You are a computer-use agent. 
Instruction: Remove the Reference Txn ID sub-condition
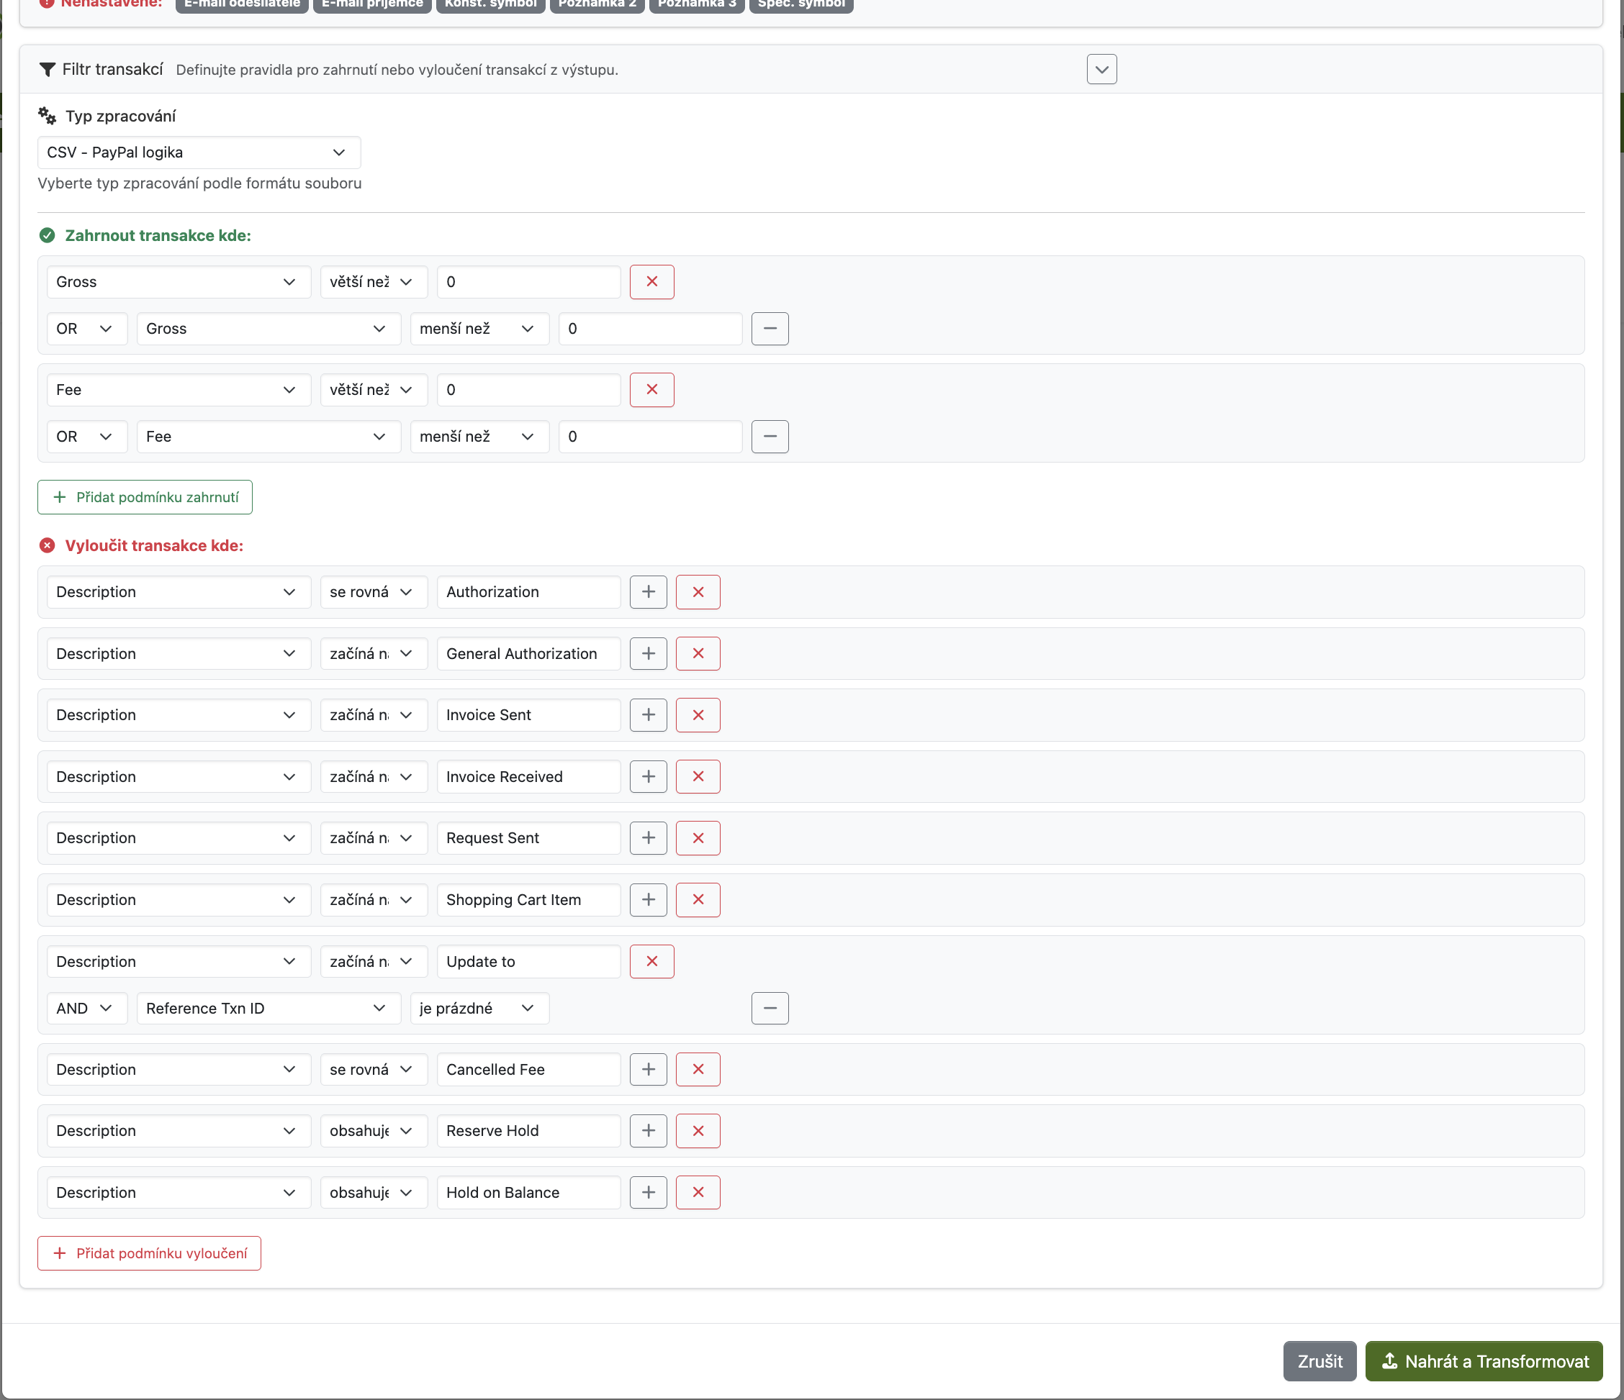point(770,1009)
